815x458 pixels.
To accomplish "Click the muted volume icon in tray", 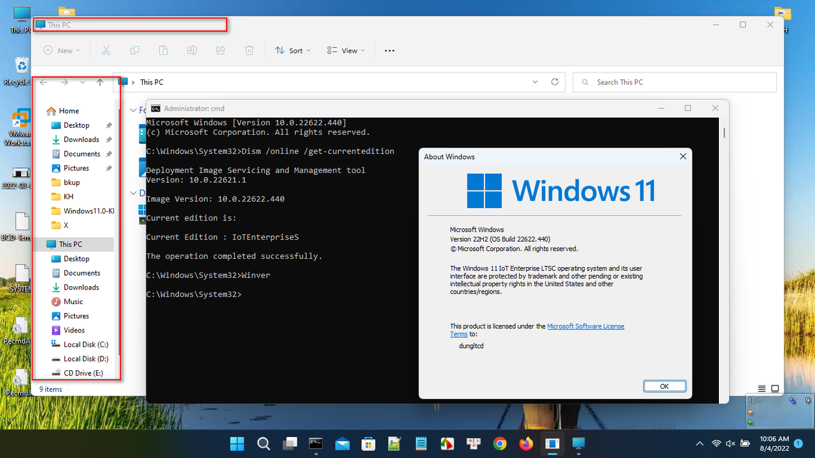I will pyautogui.click(x=730, y=443).
